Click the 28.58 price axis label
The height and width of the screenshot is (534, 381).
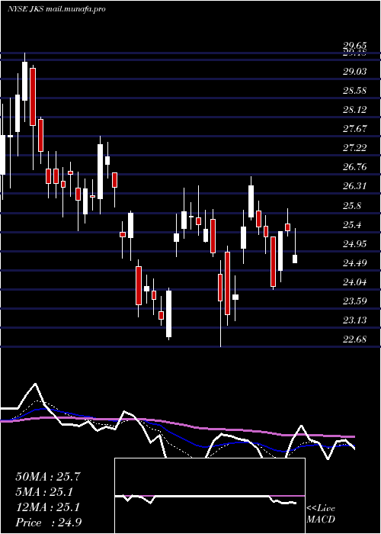pos(355,91)
